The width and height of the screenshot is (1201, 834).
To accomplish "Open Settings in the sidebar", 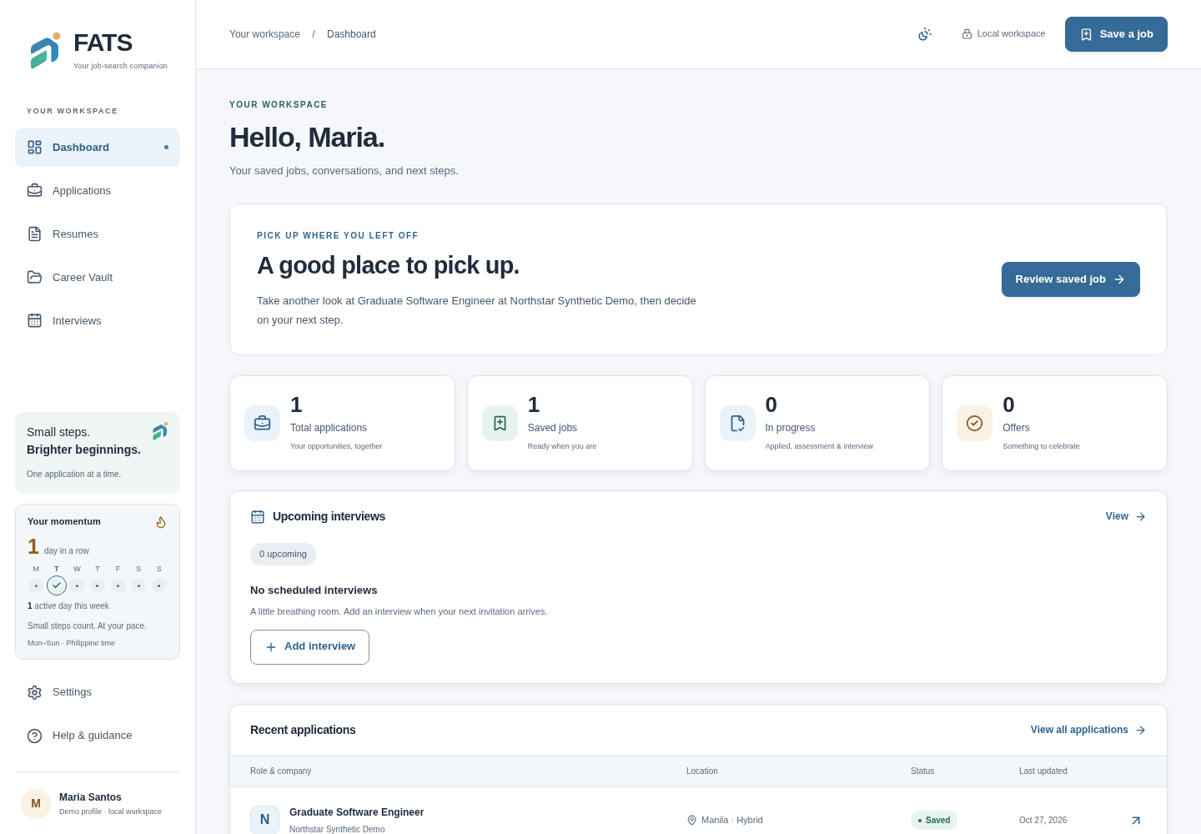I will point(98,692).
